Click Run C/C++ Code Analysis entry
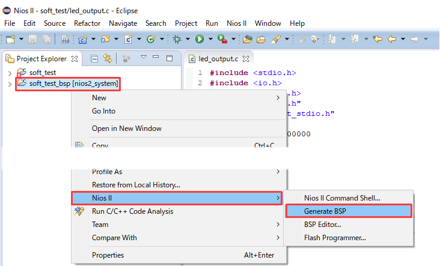The width and height of the screenshot is (440, 266). pos(132,211)
